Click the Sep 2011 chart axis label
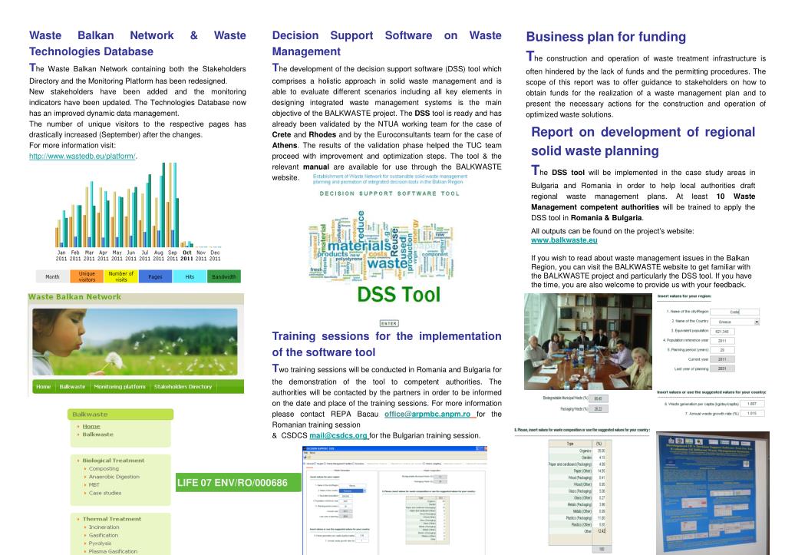 pyautogui.click(x=172, y=256)
